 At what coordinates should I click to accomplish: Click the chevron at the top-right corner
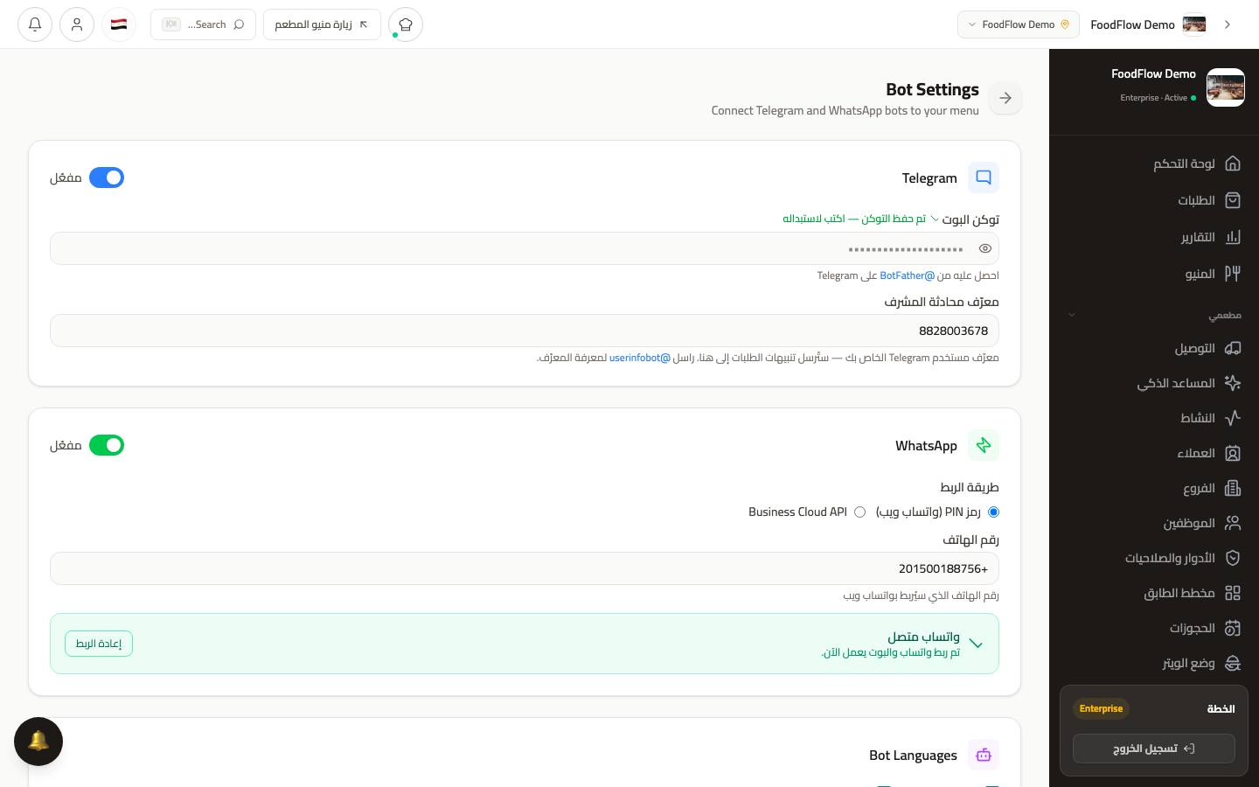1228,24
